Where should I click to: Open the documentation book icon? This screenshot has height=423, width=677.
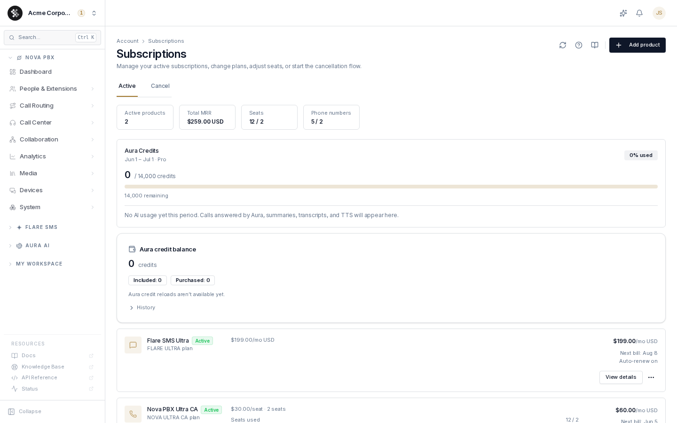[595, 45]
